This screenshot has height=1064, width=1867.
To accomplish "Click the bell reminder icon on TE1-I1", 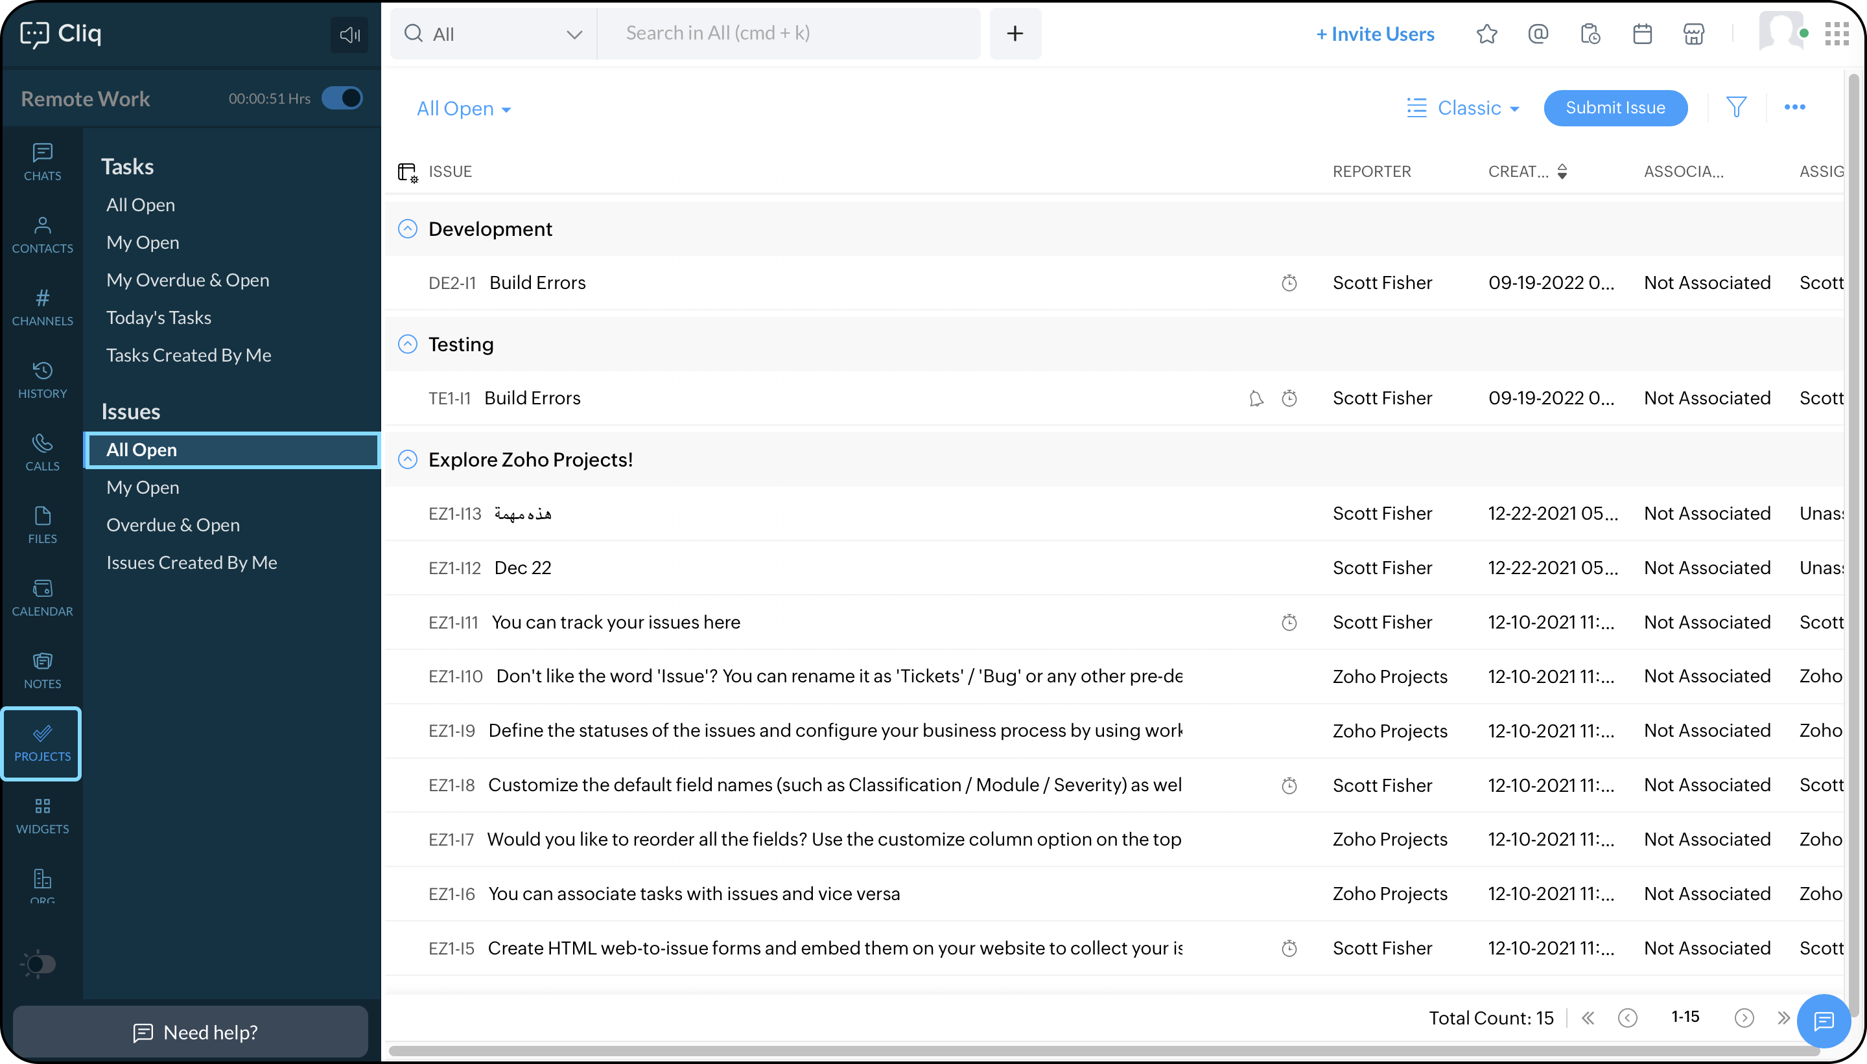I will [1256, 399].
